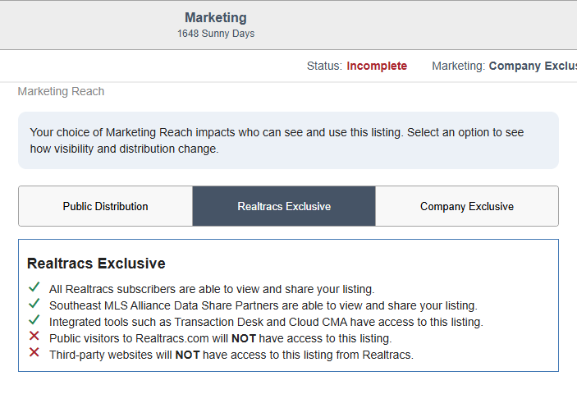Click the Incomplete status value
577x399 pixels.
[377, 66]
